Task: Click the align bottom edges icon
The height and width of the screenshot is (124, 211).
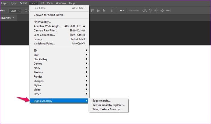Action: [104, 10]
